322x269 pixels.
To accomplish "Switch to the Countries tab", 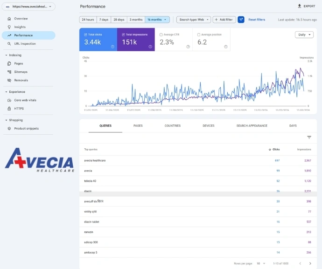I will pyautogui.click(x=173, y=126).
